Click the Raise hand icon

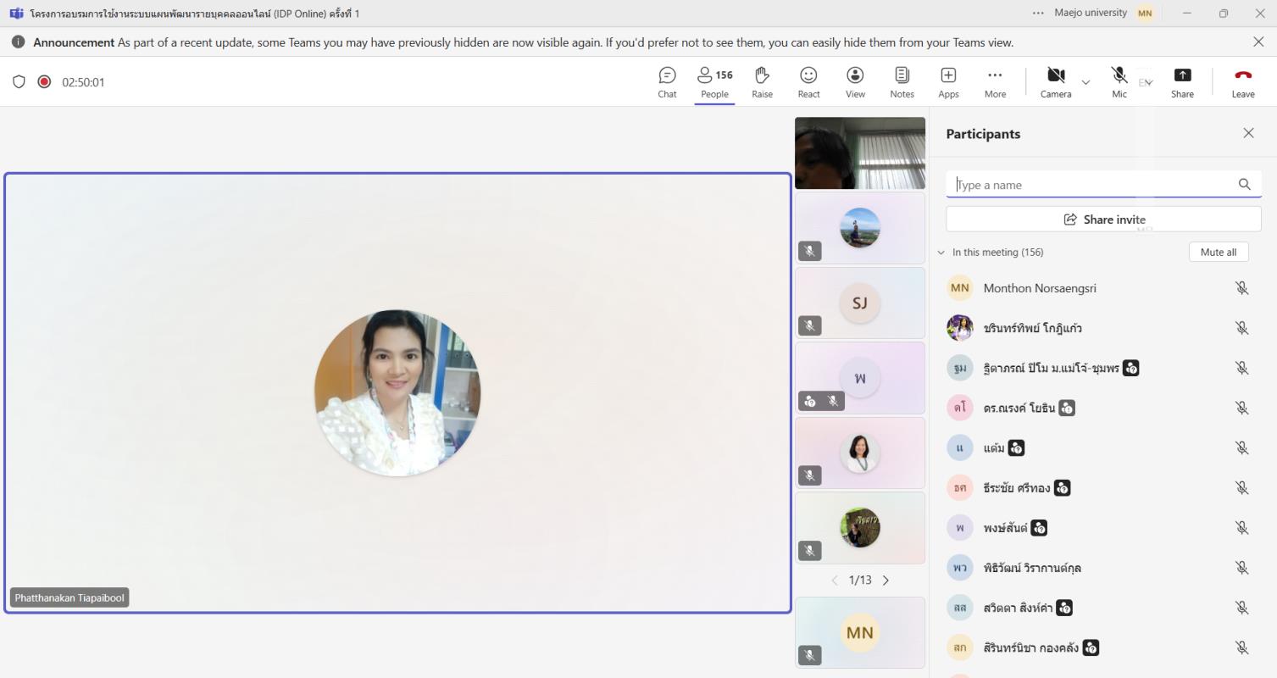click(x=762, y=82)
